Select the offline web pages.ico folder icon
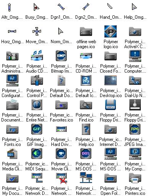This screenshot has height=196, width=150. pos(86,32)
